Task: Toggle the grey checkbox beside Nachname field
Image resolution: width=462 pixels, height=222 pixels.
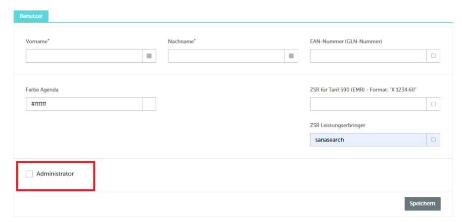Action: click(x=291, y=56)
